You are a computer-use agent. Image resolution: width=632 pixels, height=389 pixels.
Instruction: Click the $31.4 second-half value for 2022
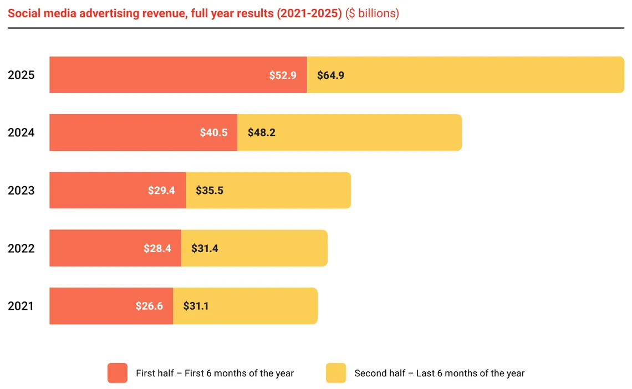(x=205, y=248)
